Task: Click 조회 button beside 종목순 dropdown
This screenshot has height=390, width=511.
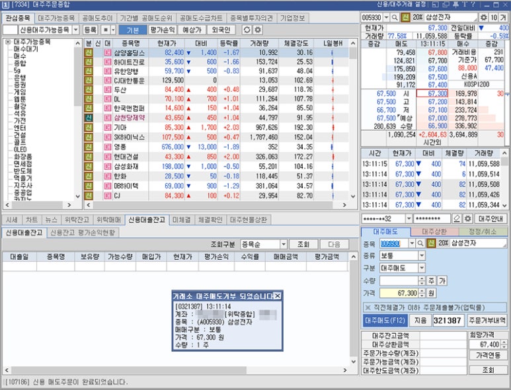Action: pyautogui.click(x=303, y=244)
